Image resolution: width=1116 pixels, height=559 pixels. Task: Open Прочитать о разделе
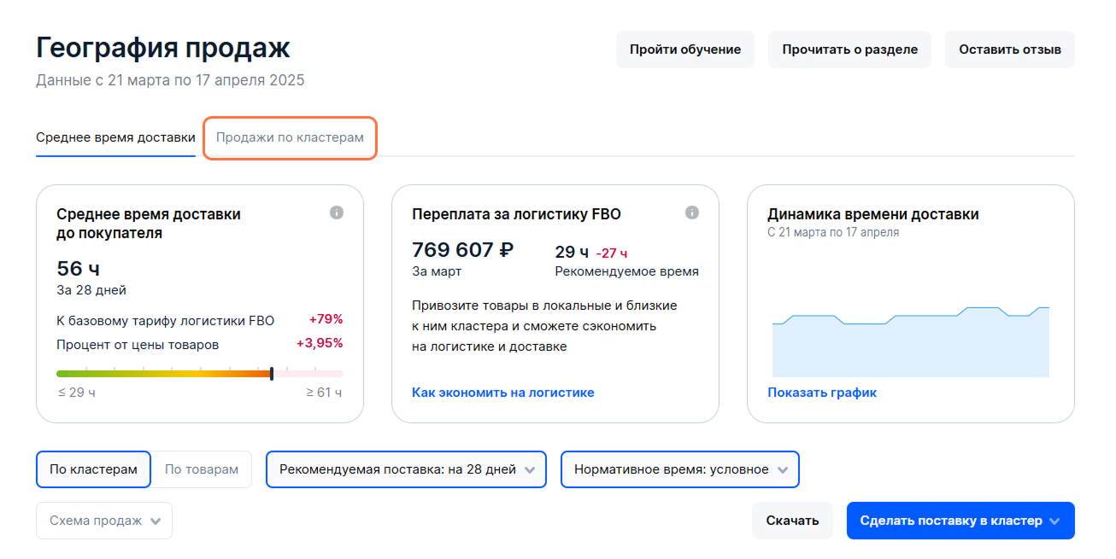point(849,49)
